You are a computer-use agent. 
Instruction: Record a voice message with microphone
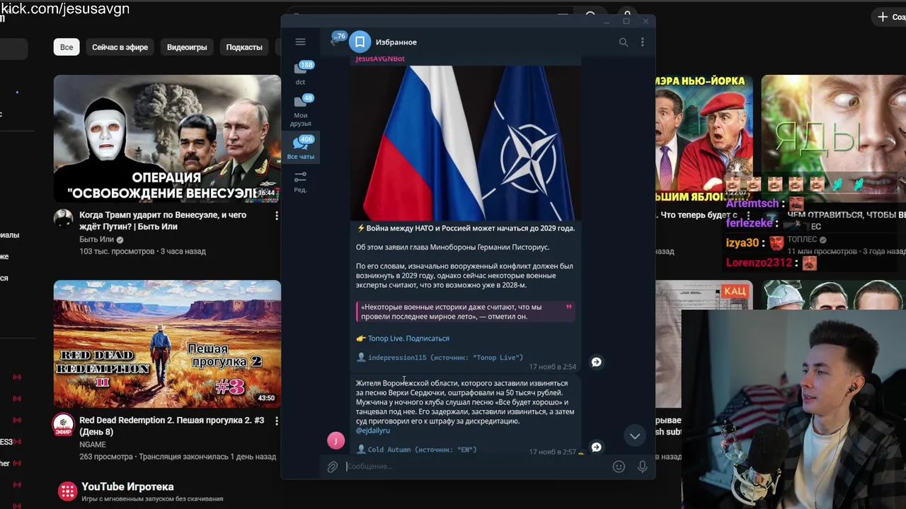pos(642,467)
